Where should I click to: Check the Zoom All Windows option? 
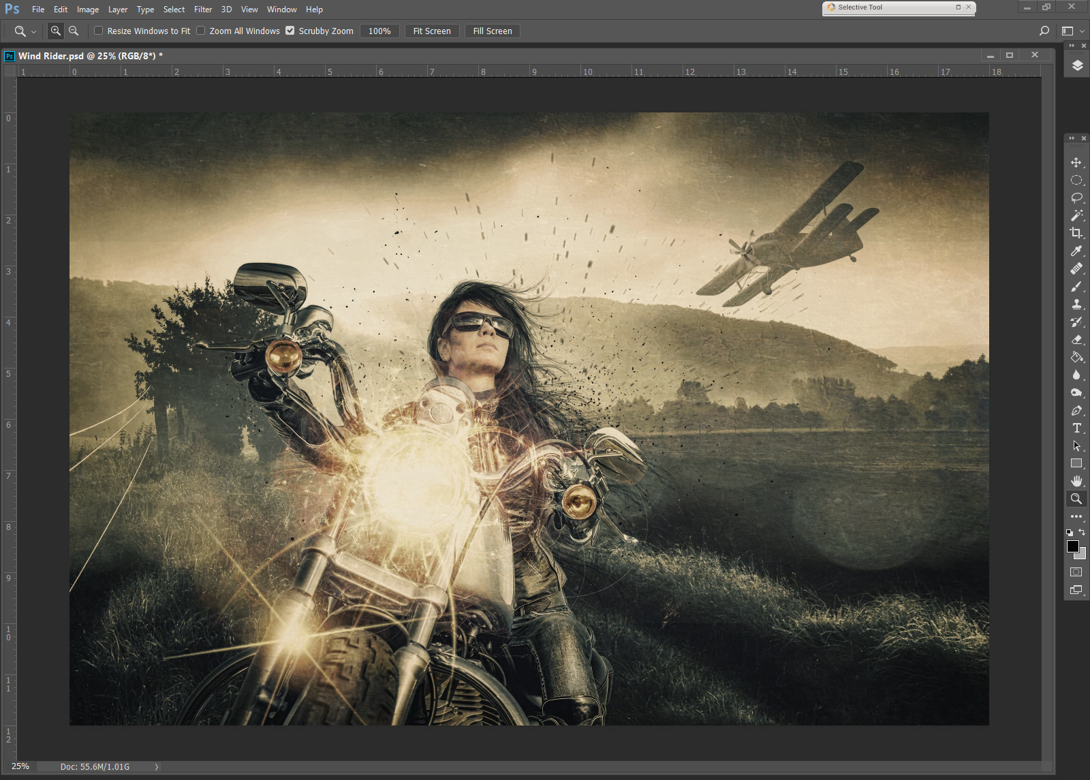coord(201,31)
